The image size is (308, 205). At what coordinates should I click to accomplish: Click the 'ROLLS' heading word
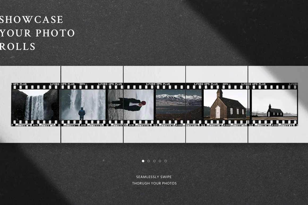pyautogui.click(x=18, y=46)
